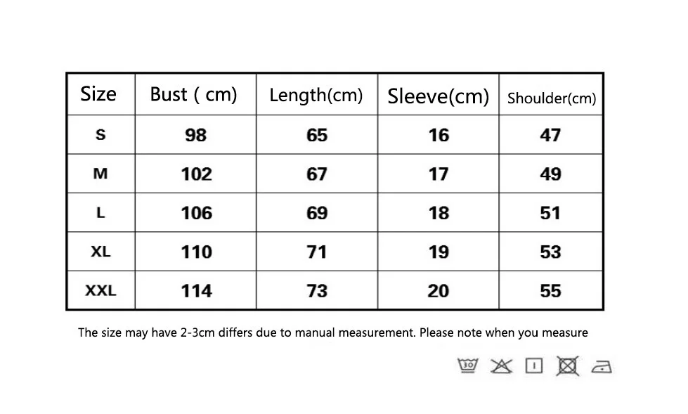Image resolution: width=688 pixels, height=414 pixels.
Task: Click the bust value 98 cell
Action: [x=195, y=135]
